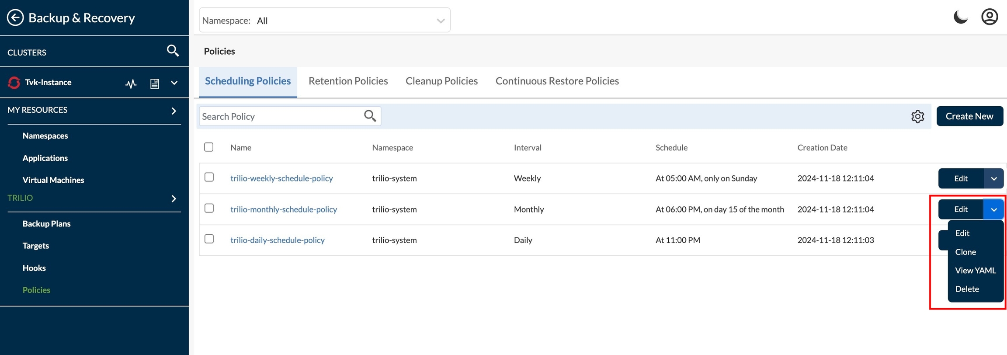Toggle dark mode moon icon
The width and height of the screenshot is (1007, 355).
click(x=960, y=17)
